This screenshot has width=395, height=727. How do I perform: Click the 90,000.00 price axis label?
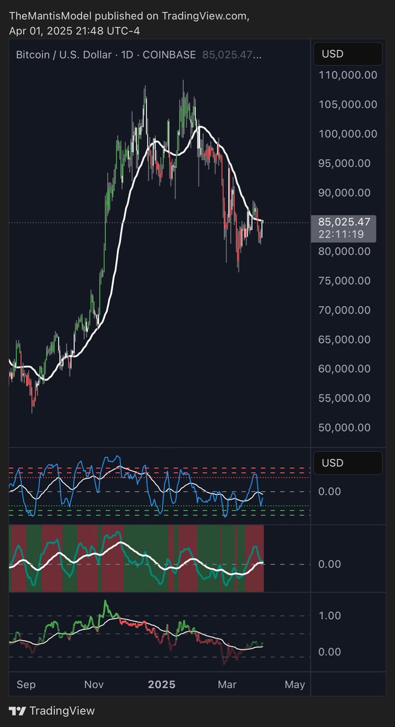pos(345,193)
